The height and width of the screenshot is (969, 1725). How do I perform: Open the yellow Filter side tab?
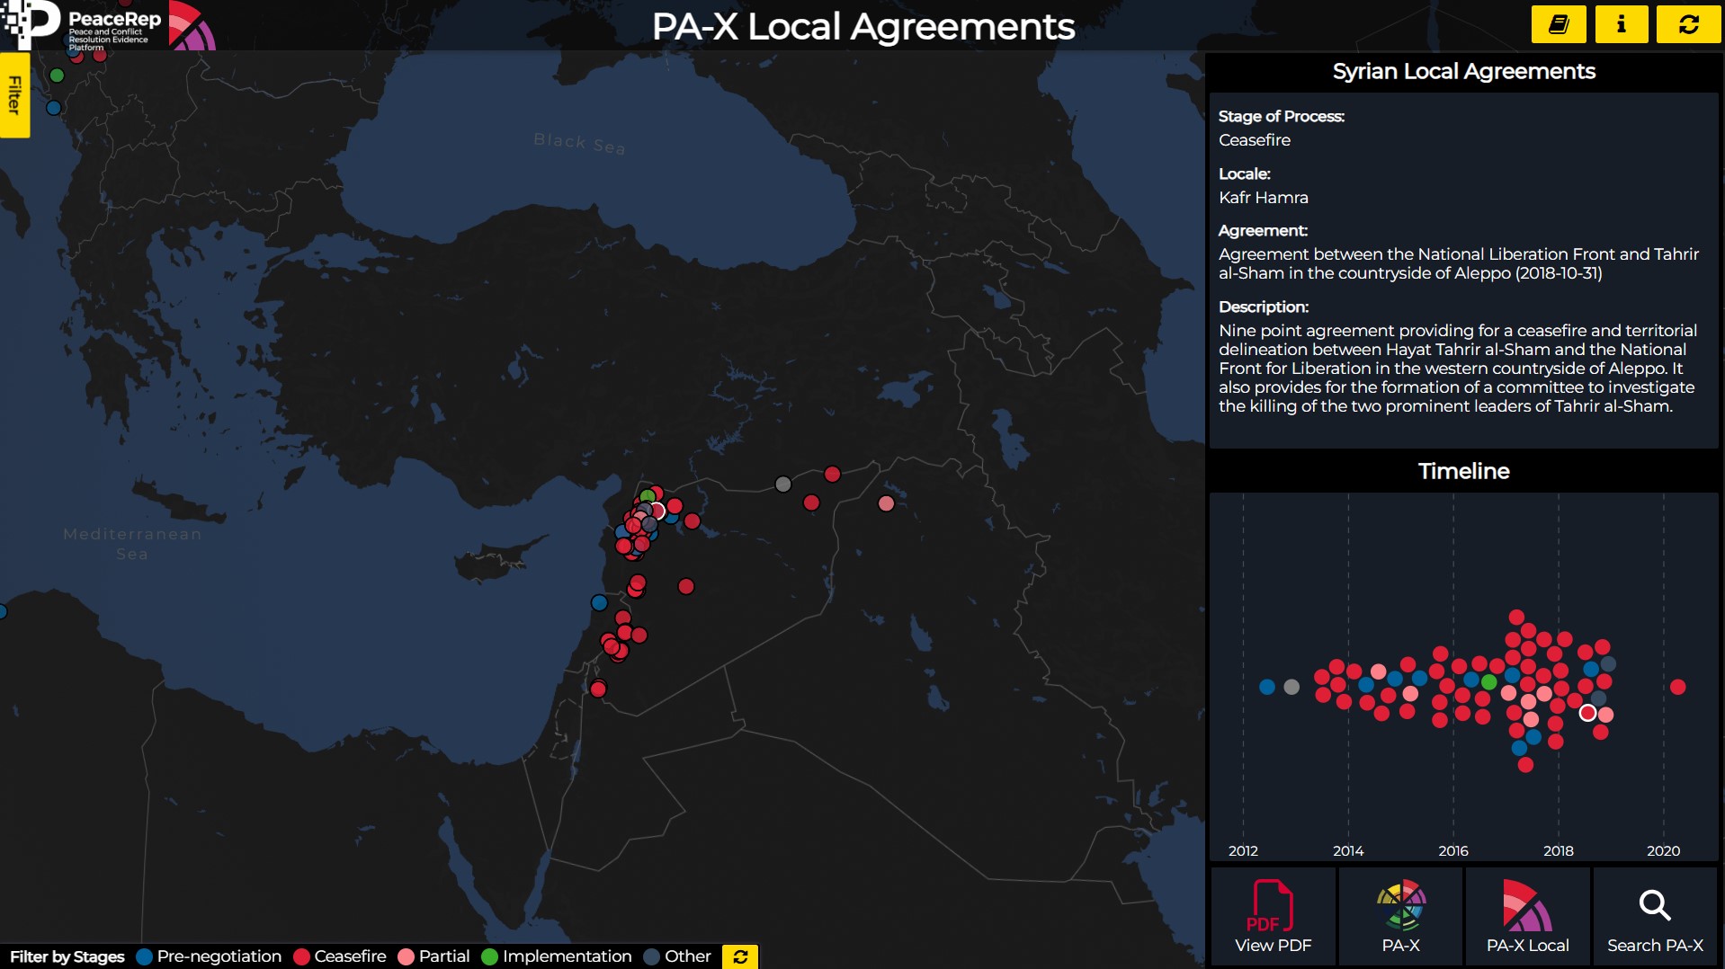[x=14, y=95]
